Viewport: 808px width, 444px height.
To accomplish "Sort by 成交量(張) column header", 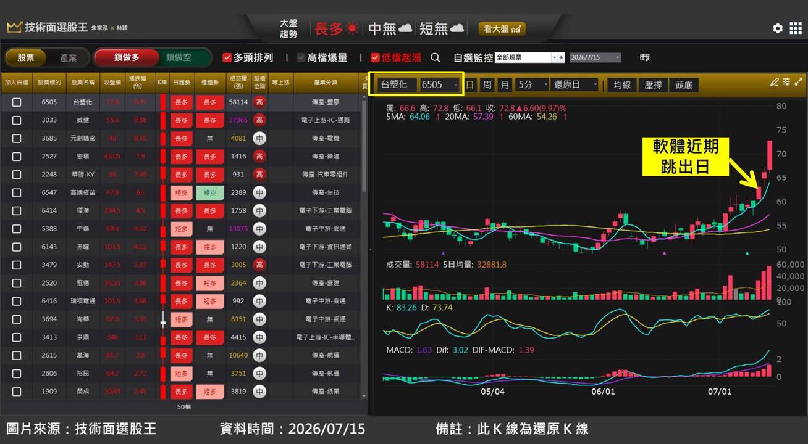I will (x=238, y=83).
